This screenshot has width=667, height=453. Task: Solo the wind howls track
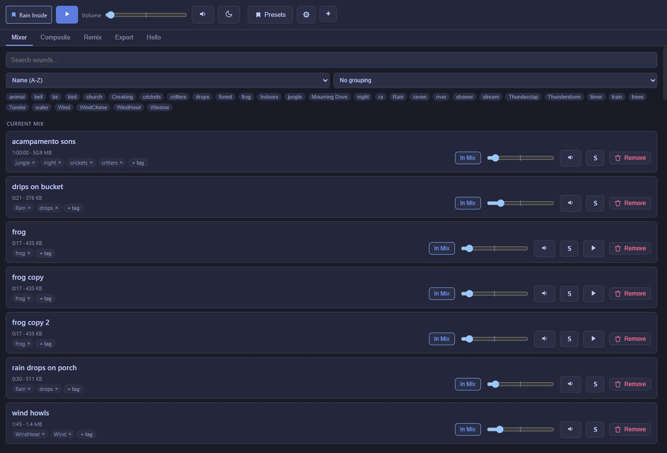tap(595, 429)
